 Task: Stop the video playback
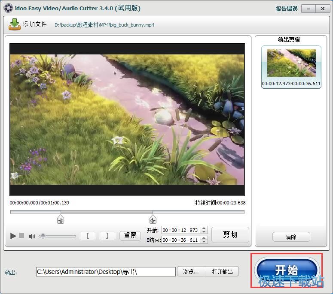21,235
